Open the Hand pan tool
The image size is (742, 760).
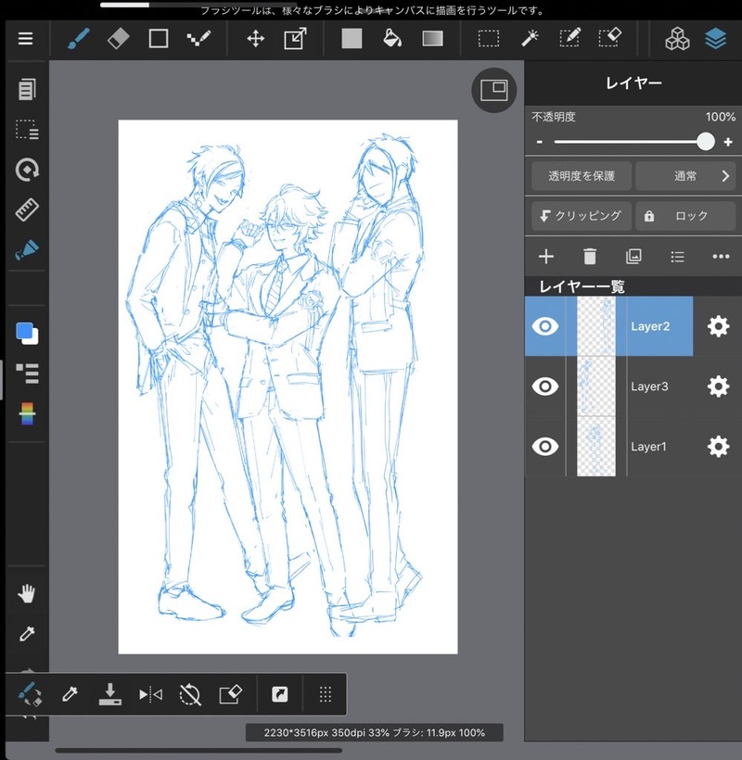pyautogui.click(x=27, y=594)
